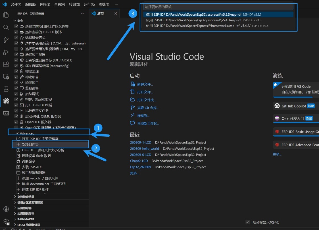Open the Remote Explorer icon
The height and width of the screenshot is (230, 319).
point(6,76)
